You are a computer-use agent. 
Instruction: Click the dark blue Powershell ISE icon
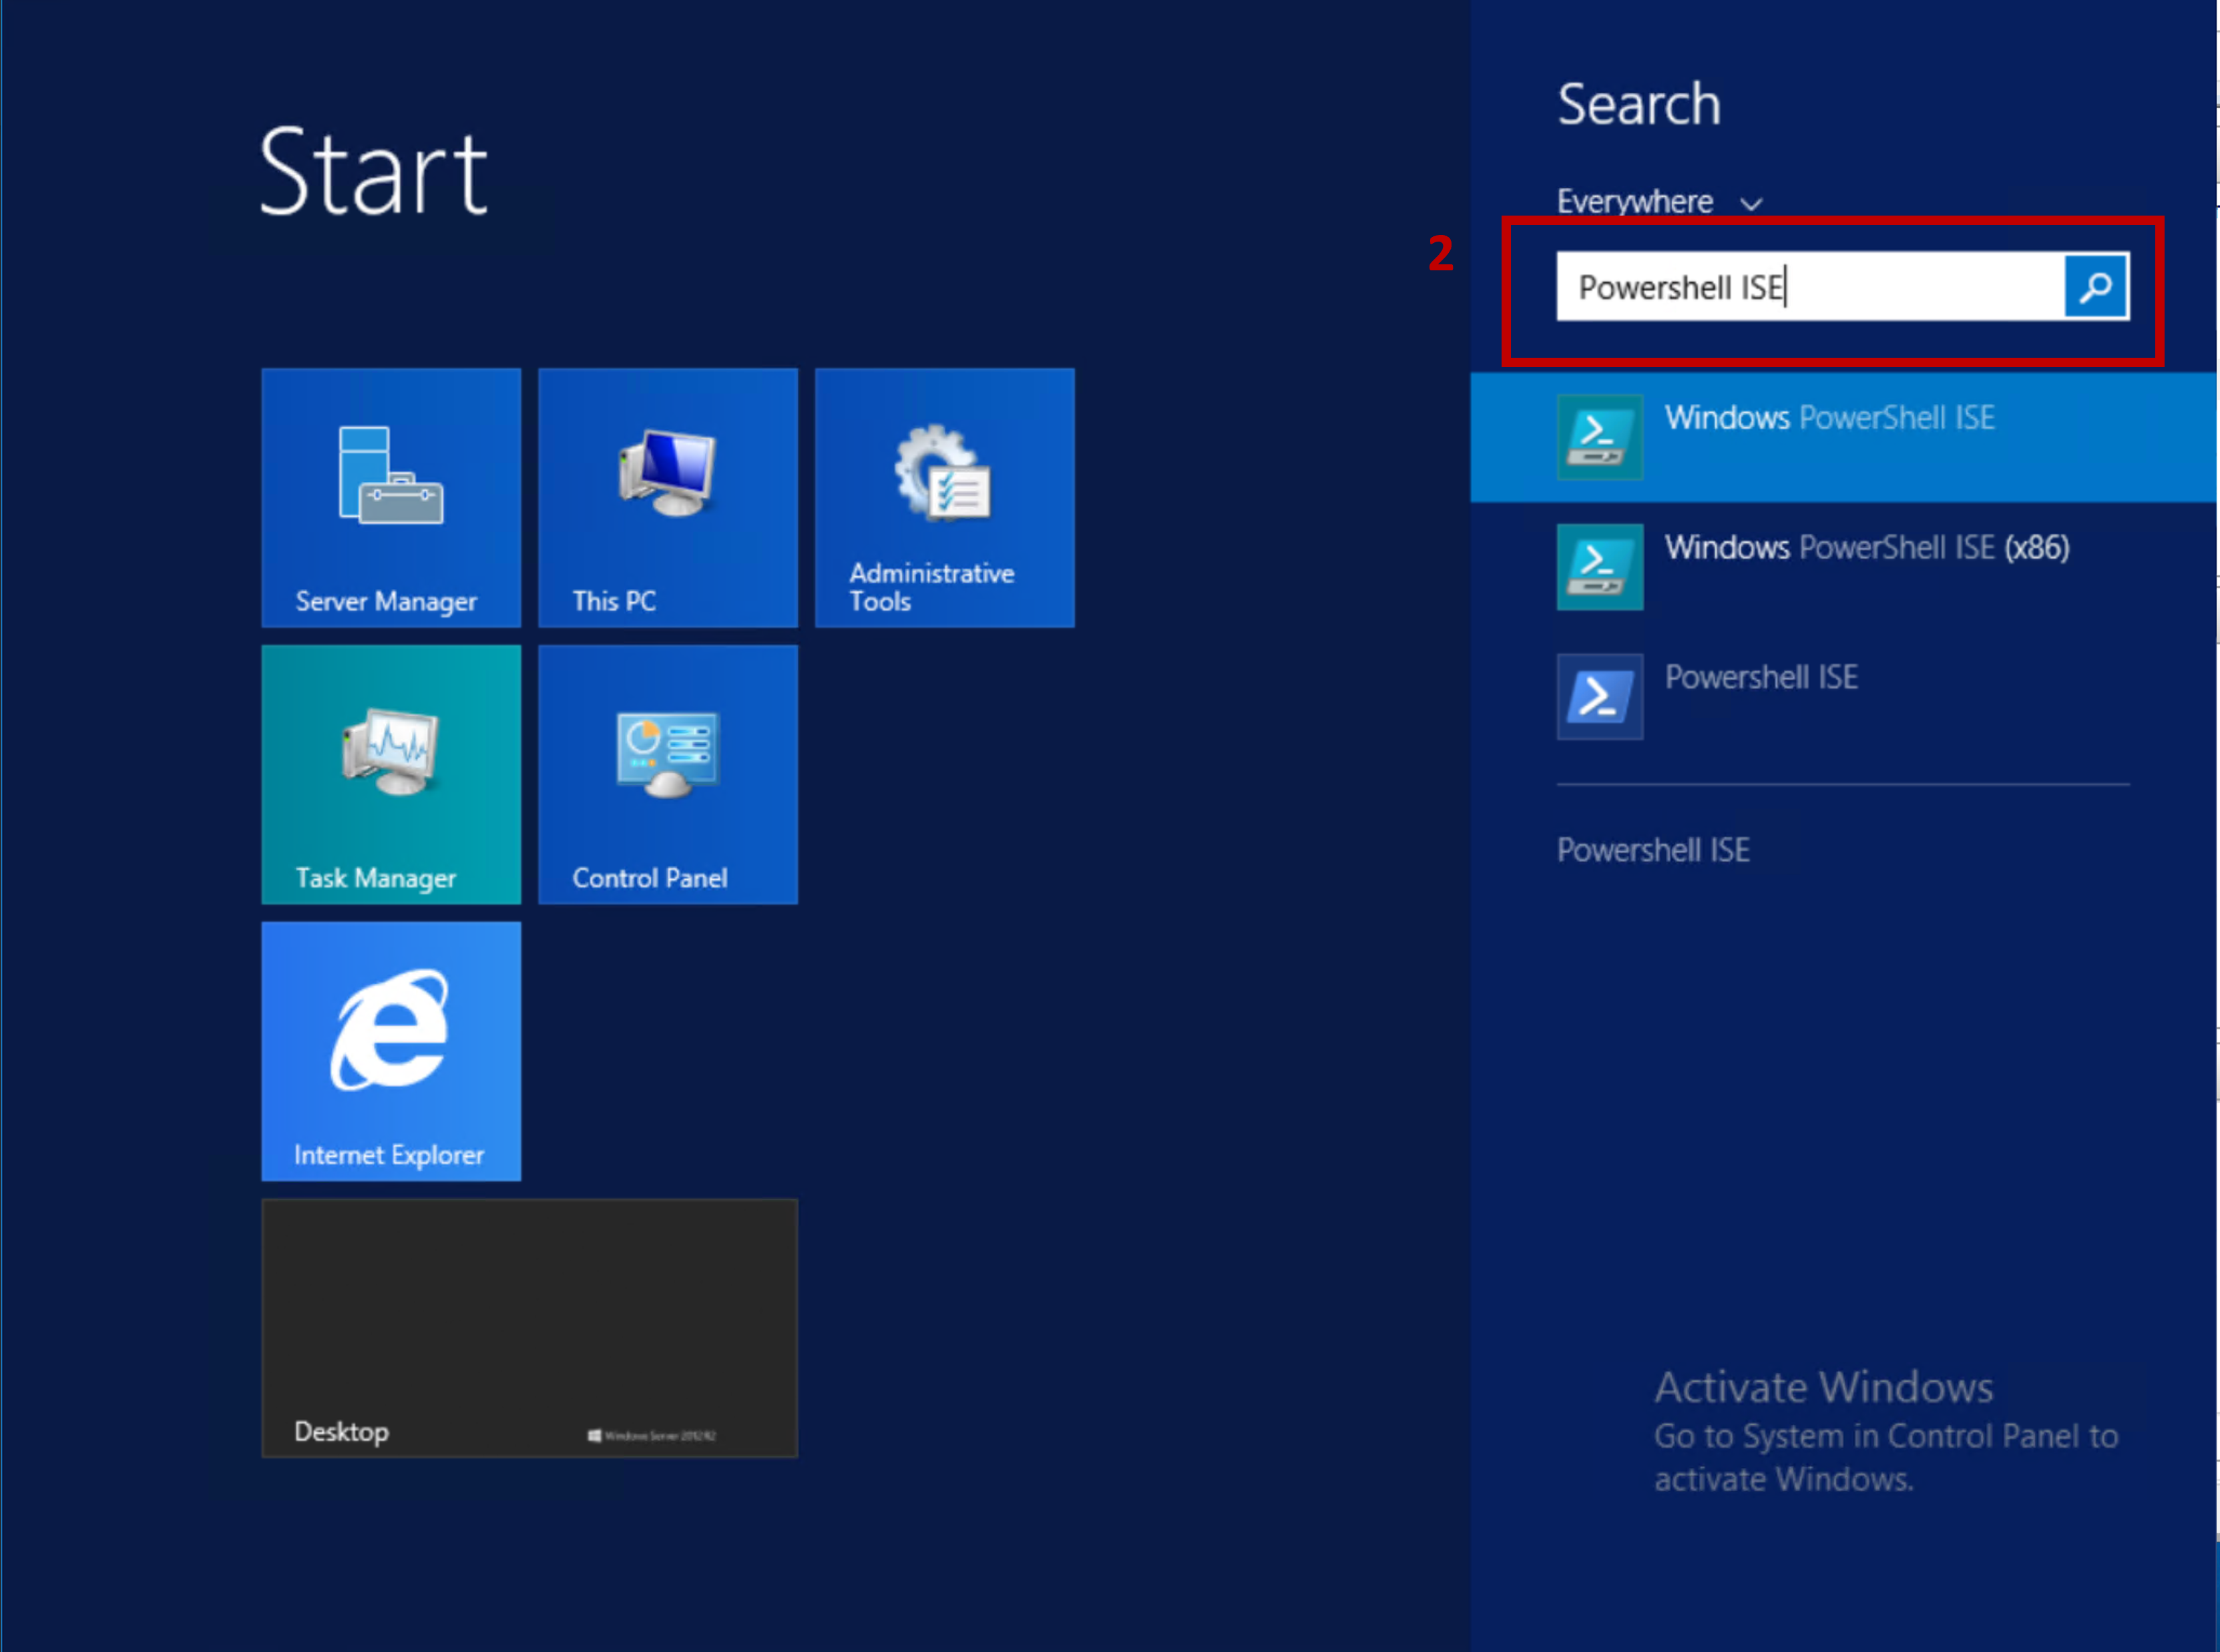click(x=1600, y=697)
